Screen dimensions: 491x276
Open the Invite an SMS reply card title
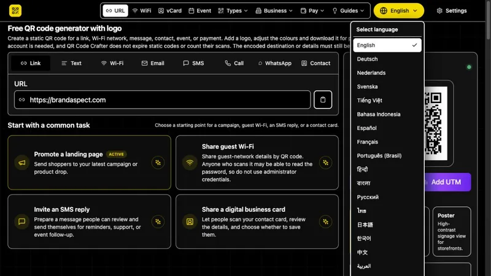62,209
